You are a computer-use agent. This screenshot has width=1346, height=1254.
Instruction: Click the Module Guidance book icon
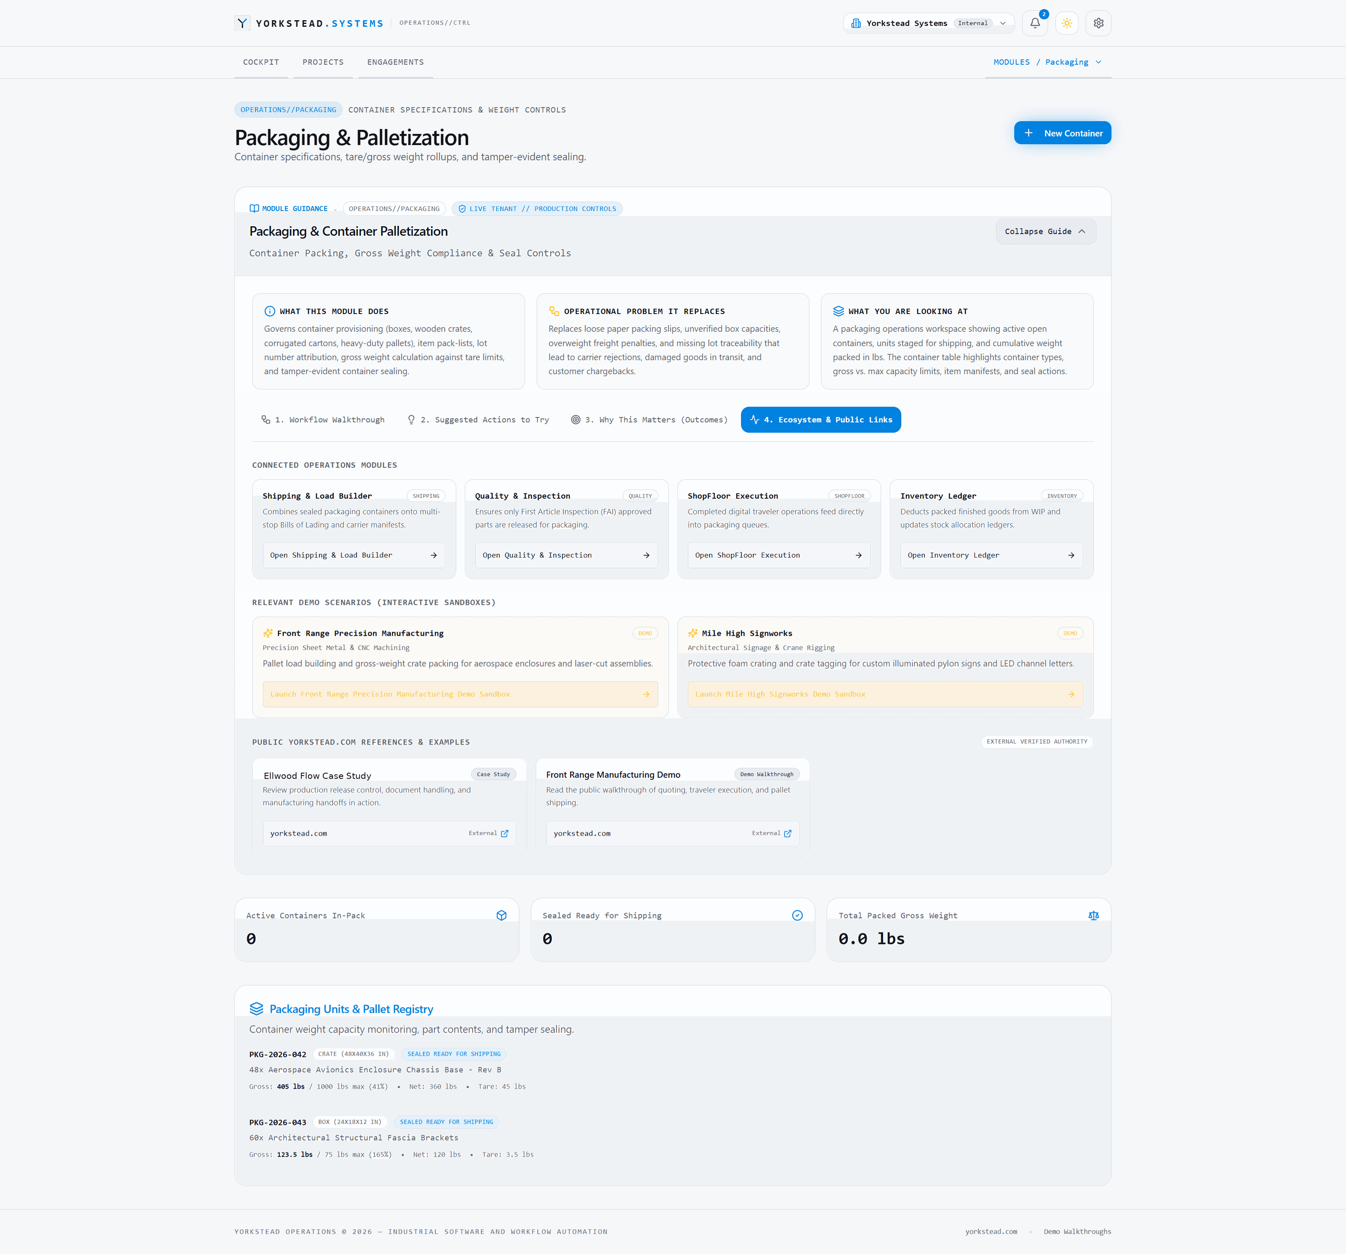click(x=255, y=209)
